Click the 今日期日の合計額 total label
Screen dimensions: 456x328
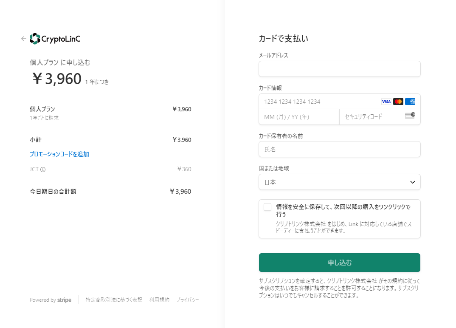click(53, 192)
